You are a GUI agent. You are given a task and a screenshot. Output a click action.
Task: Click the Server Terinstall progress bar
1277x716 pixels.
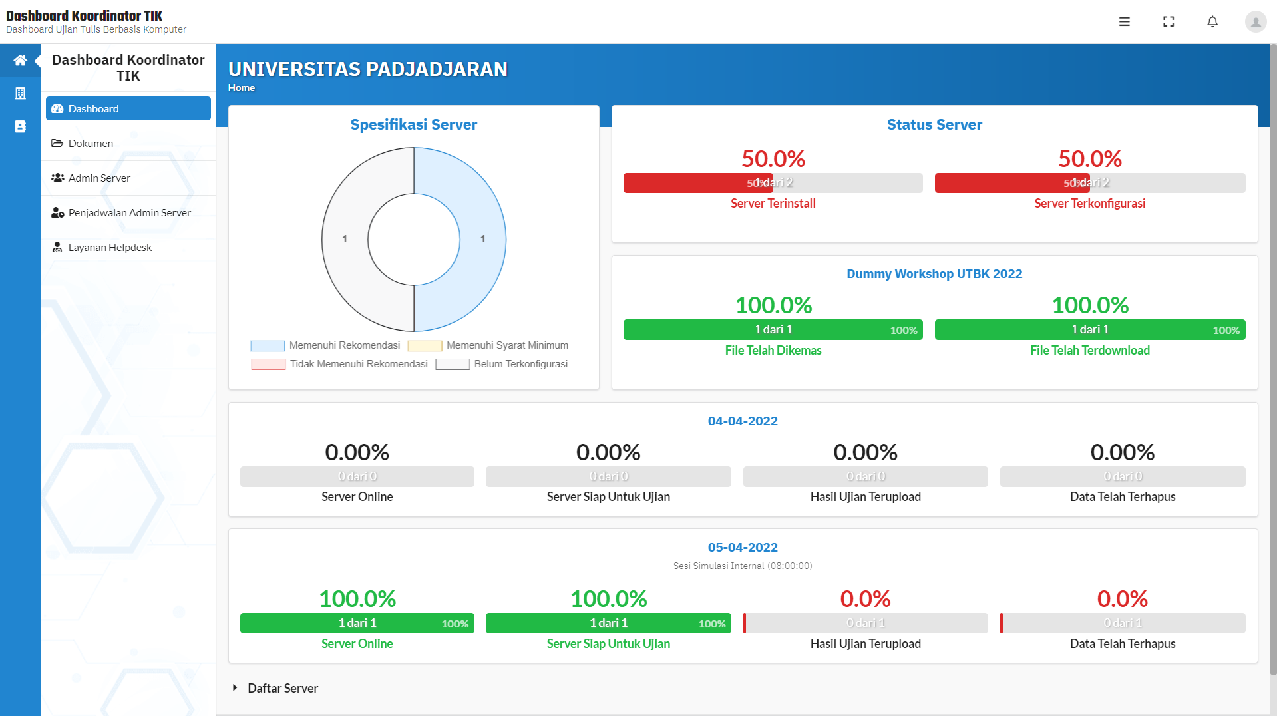tap(773, 183)
